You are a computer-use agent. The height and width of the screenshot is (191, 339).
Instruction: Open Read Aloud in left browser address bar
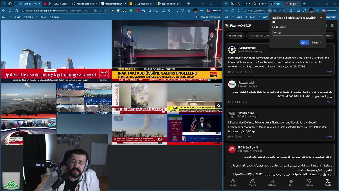pos(100,11)
